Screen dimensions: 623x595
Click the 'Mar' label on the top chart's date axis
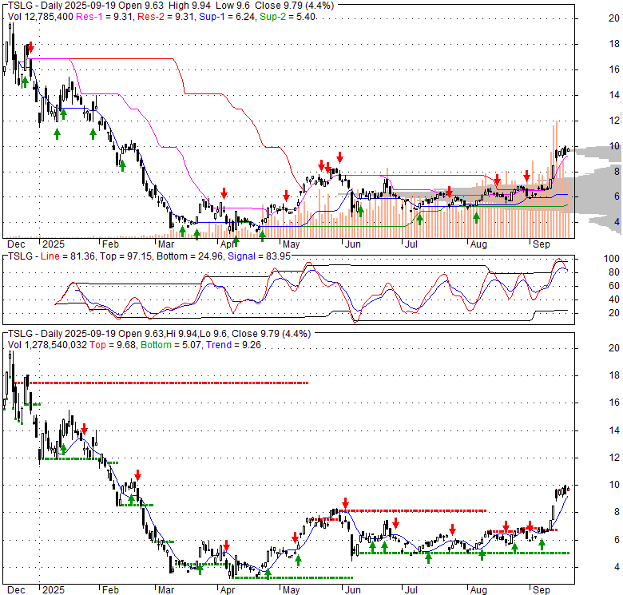(x=166, y=244)
